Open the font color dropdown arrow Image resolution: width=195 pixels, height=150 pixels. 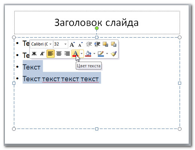[x=81, y=54]
